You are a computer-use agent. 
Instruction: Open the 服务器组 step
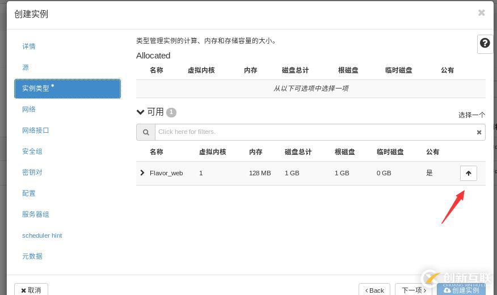tap(36, 214)
